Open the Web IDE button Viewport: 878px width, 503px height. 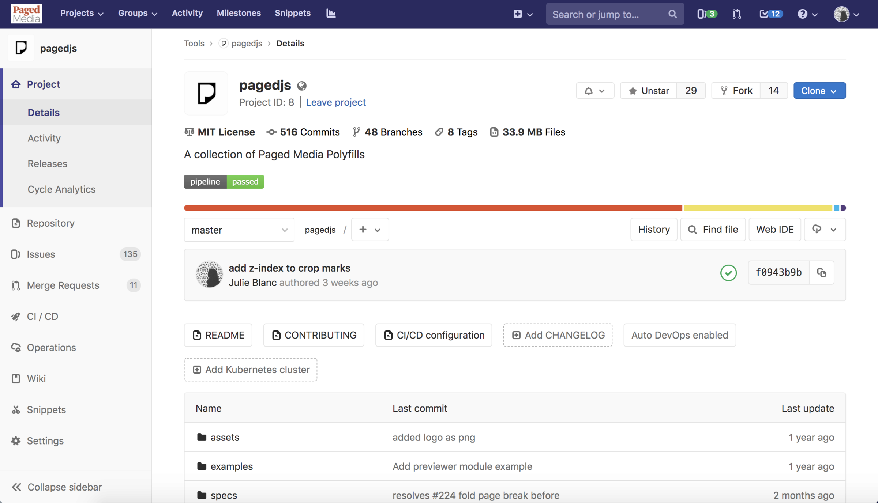point(775,230)
